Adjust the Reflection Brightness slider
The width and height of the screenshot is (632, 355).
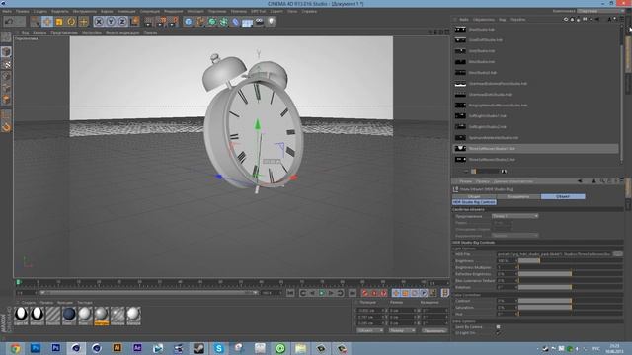coord(571,274)
